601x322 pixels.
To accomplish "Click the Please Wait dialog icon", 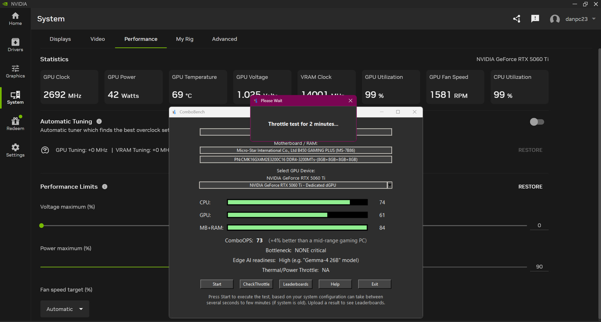I will tap(256, 101).
